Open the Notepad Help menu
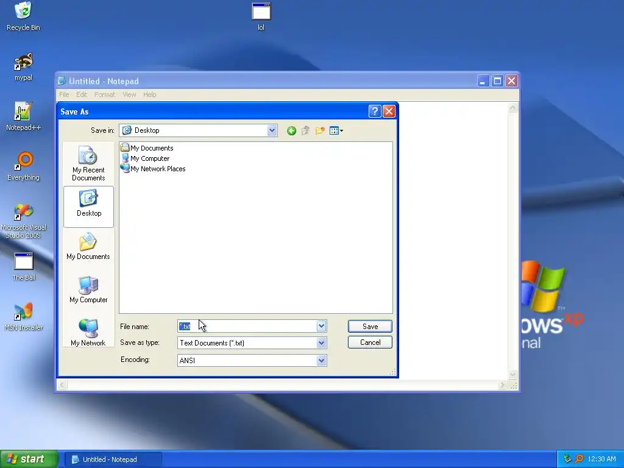624x468 pixels. [150, 94]
